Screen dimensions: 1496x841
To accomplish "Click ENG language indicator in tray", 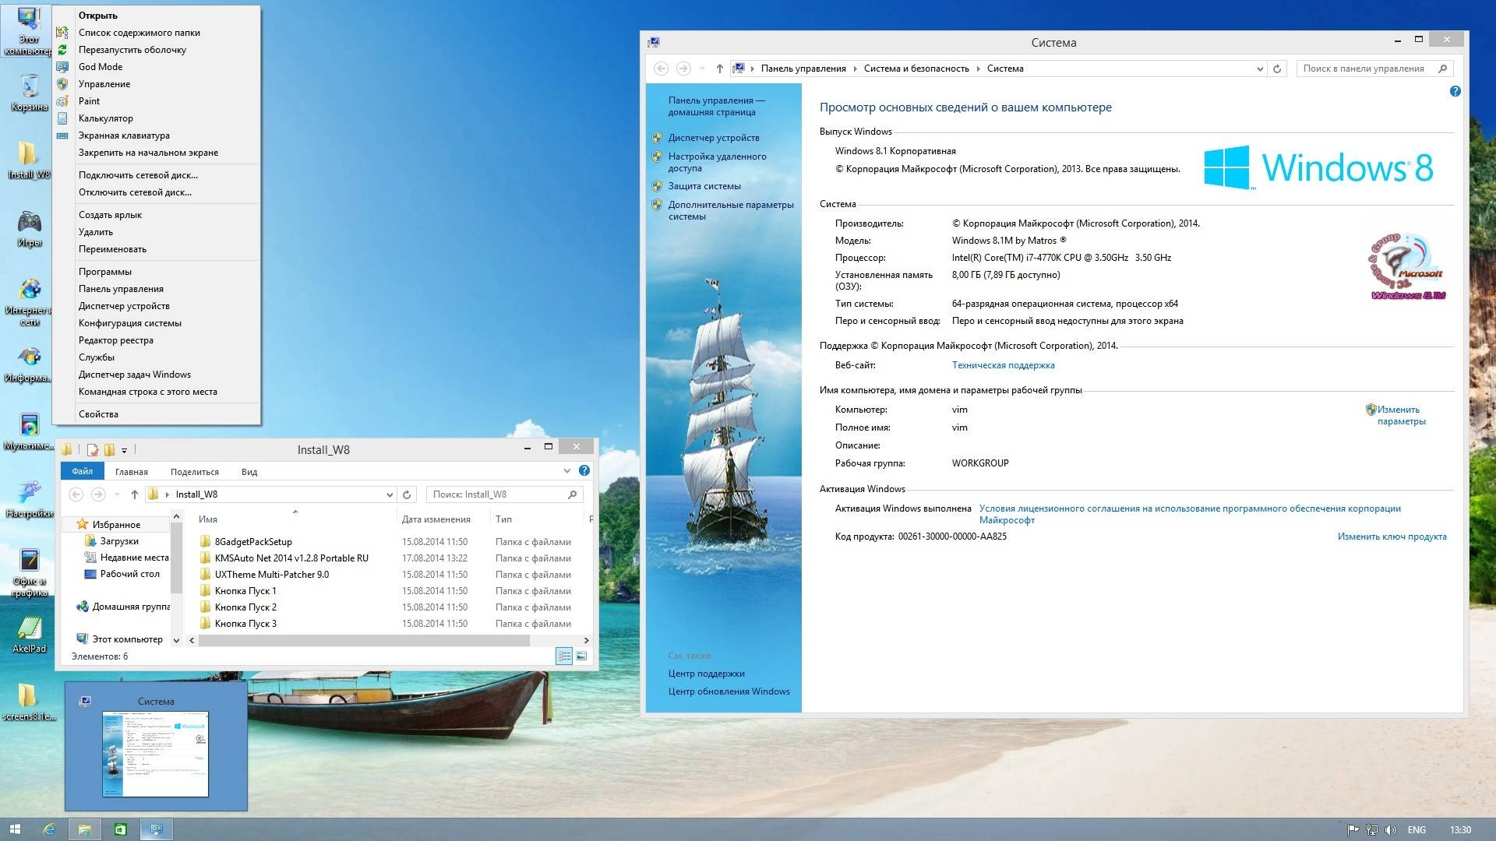I will pyautogui.click(x=1417, y=830).
